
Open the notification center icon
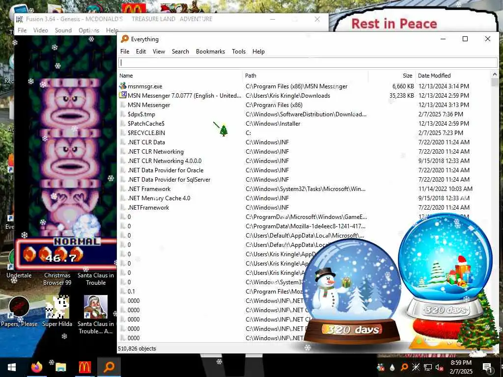pyautogui.click(x=488, y=367)
